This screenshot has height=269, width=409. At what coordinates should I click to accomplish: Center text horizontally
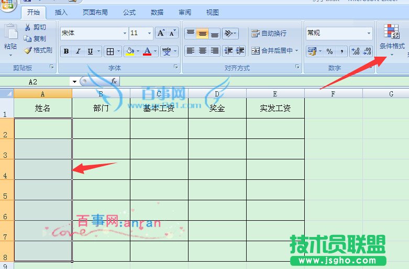[x=203, y=51]
